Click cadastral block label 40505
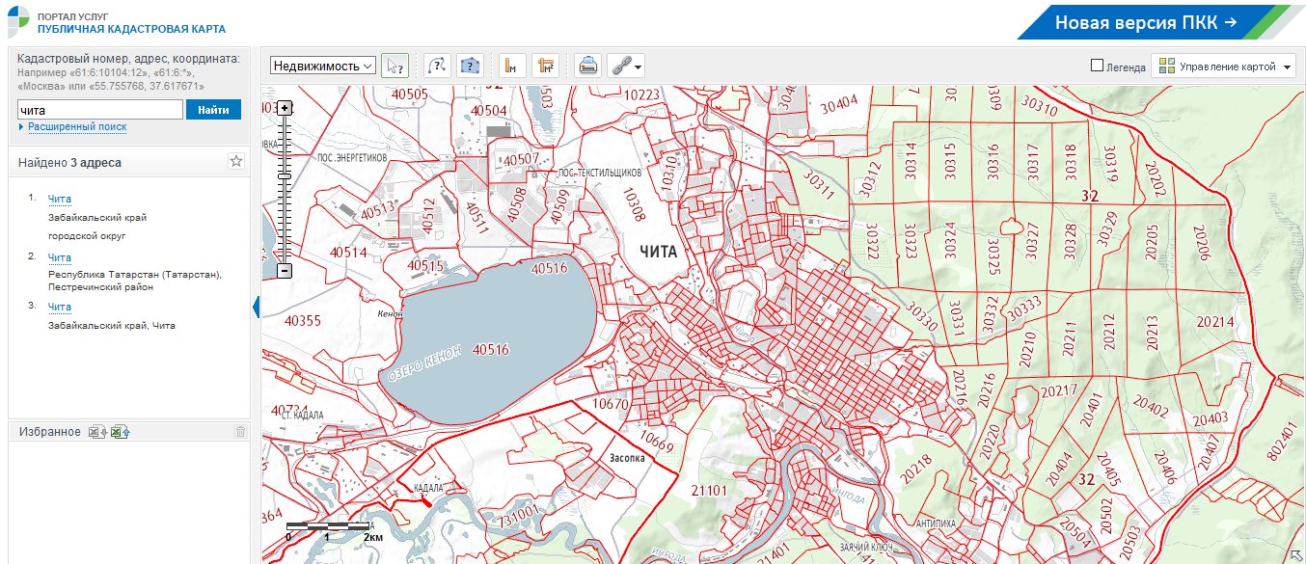The width and height of the screenshot is (1306, 564). [x=409, y=94]
